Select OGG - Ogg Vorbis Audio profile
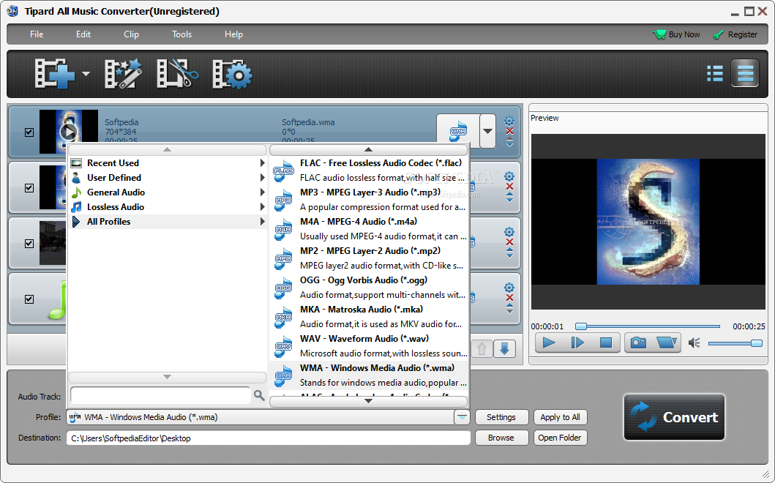This screenshot has width=775, height=483. pos(369,287)
